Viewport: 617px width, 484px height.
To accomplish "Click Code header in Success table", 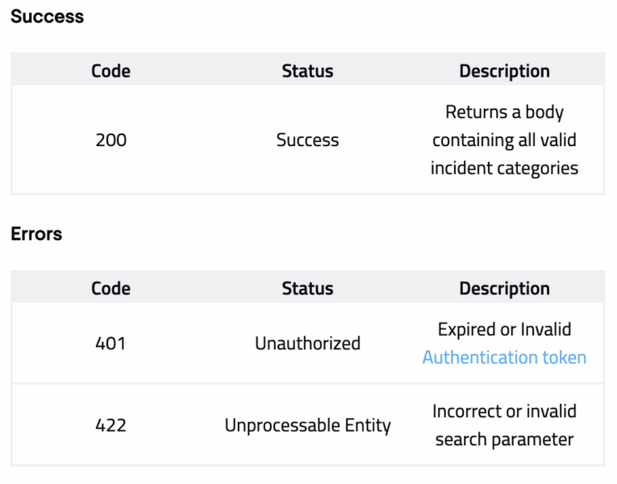I will [x=110, y=71].
